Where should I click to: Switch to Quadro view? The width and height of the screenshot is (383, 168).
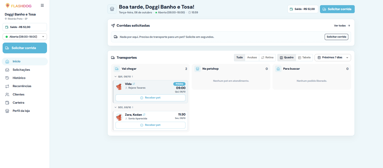pyautogui.click(x=287, y=58)
